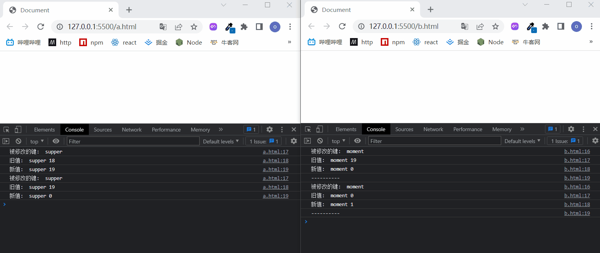Image resolution: width=600 pixels, height=253 pixels.
Task: Share the b.html page
Action: coord(480,27)
